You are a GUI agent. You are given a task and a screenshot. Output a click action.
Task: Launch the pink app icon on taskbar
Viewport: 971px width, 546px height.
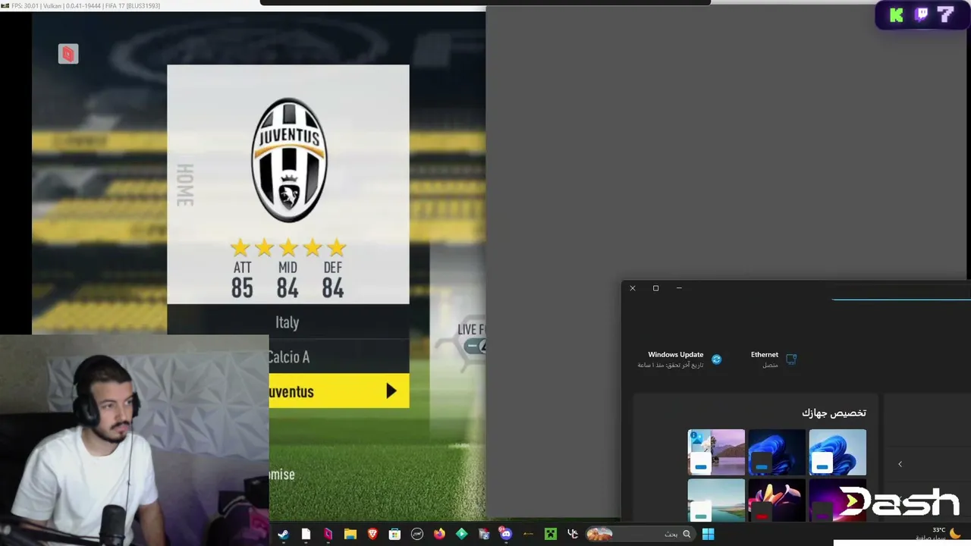328,534
